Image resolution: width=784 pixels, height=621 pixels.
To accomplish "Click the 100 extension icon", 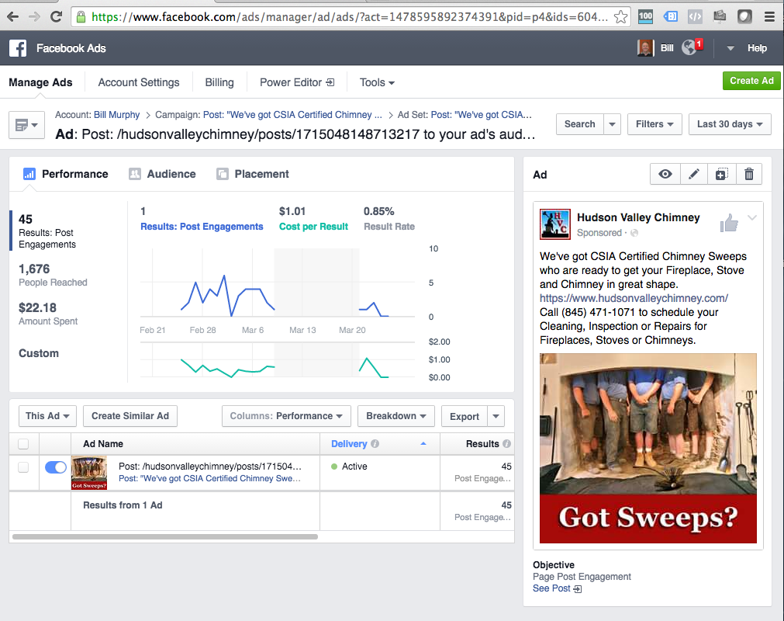I will pyautogui.click(x=645, y=16).
